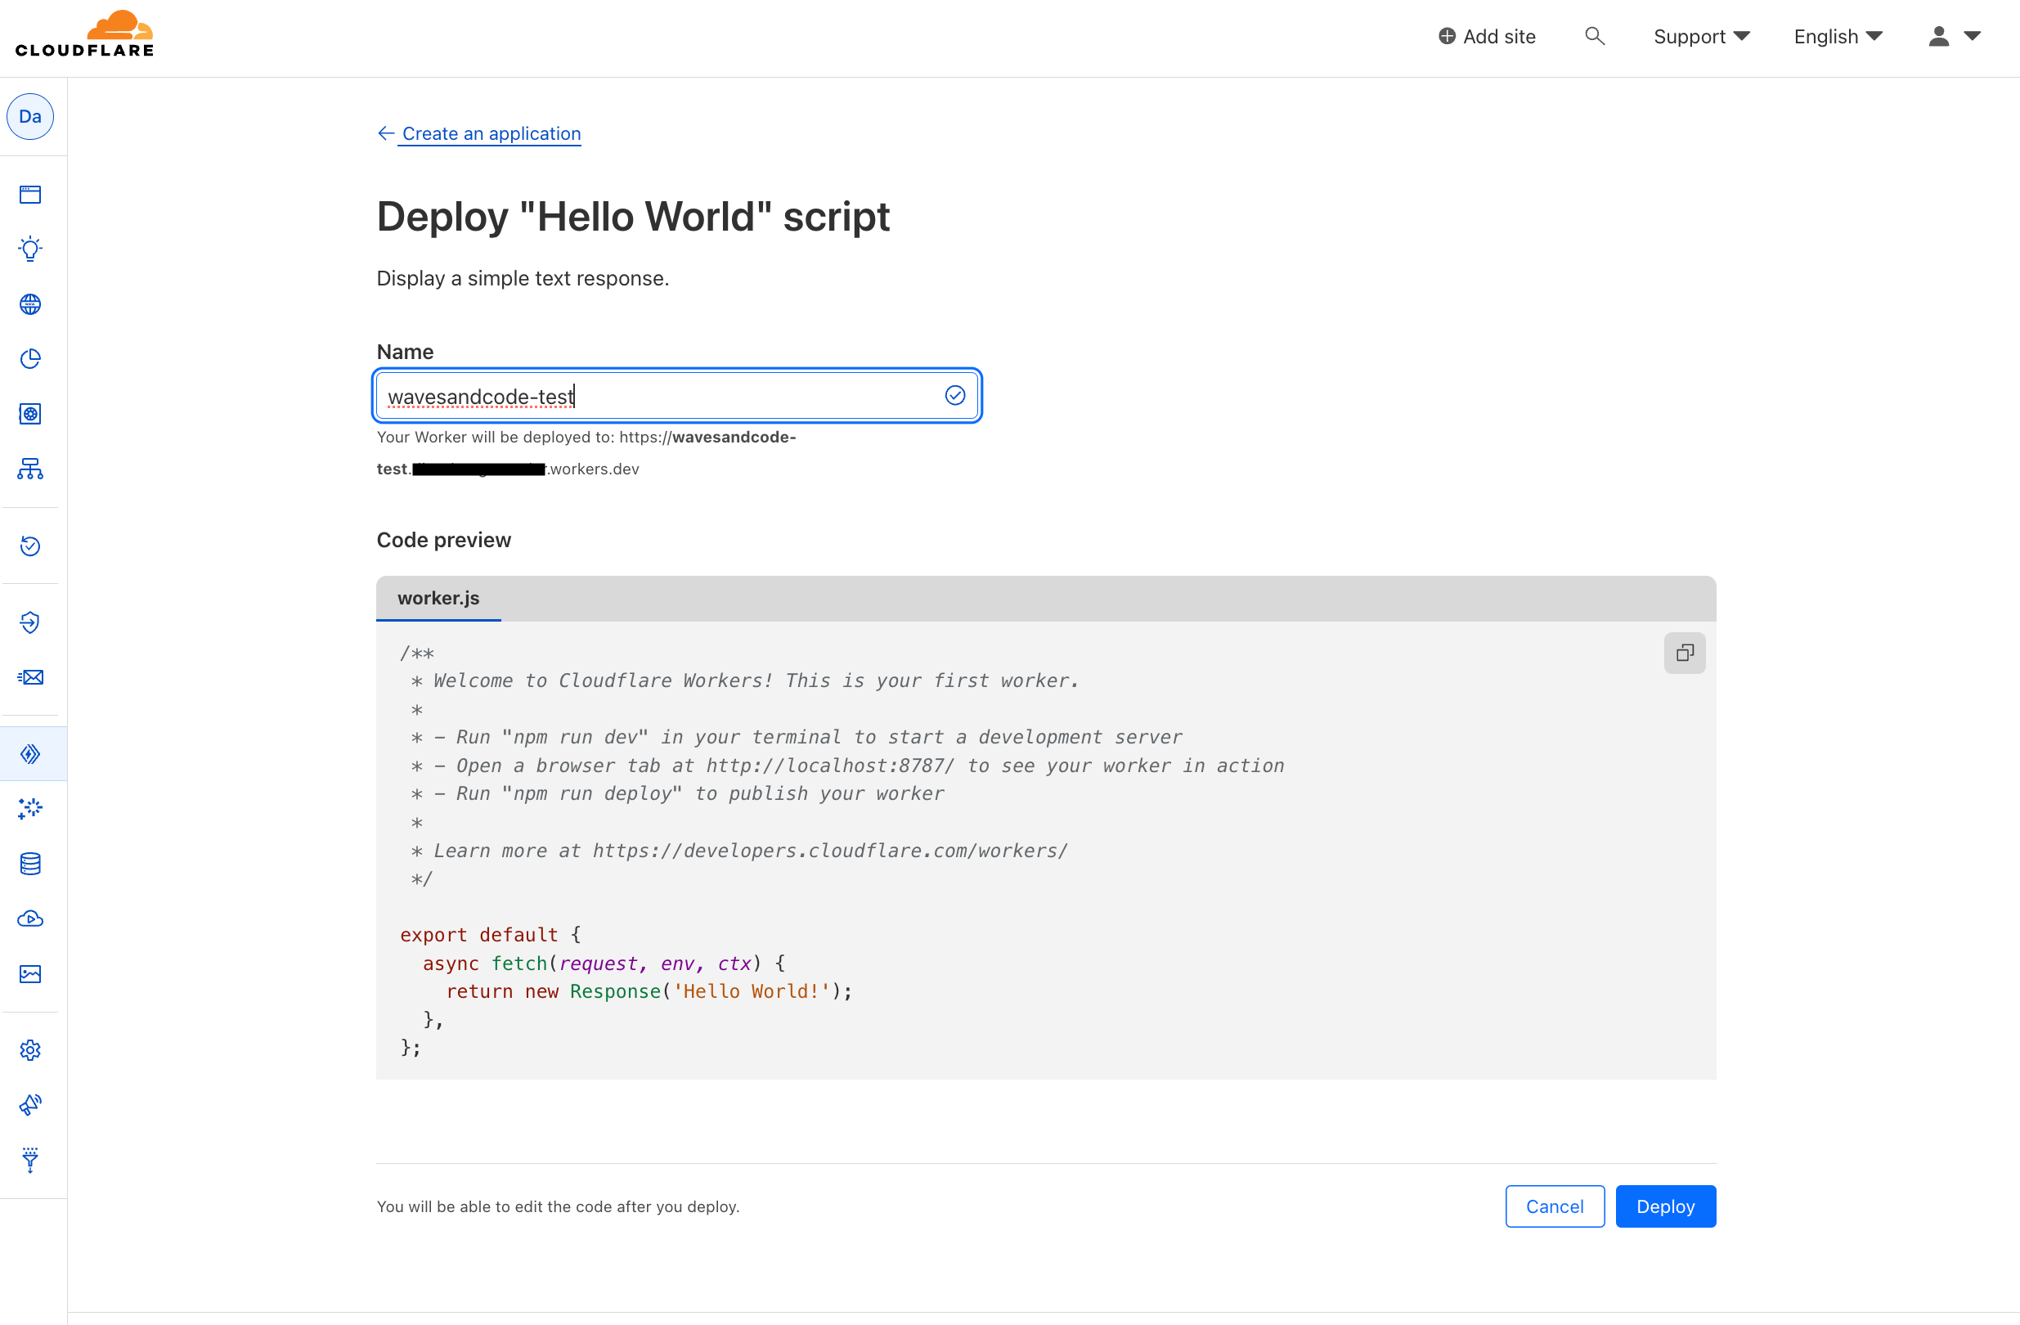Open the Security Center sidebar icon
The image size is (2020, 1325).
(30, 414)
